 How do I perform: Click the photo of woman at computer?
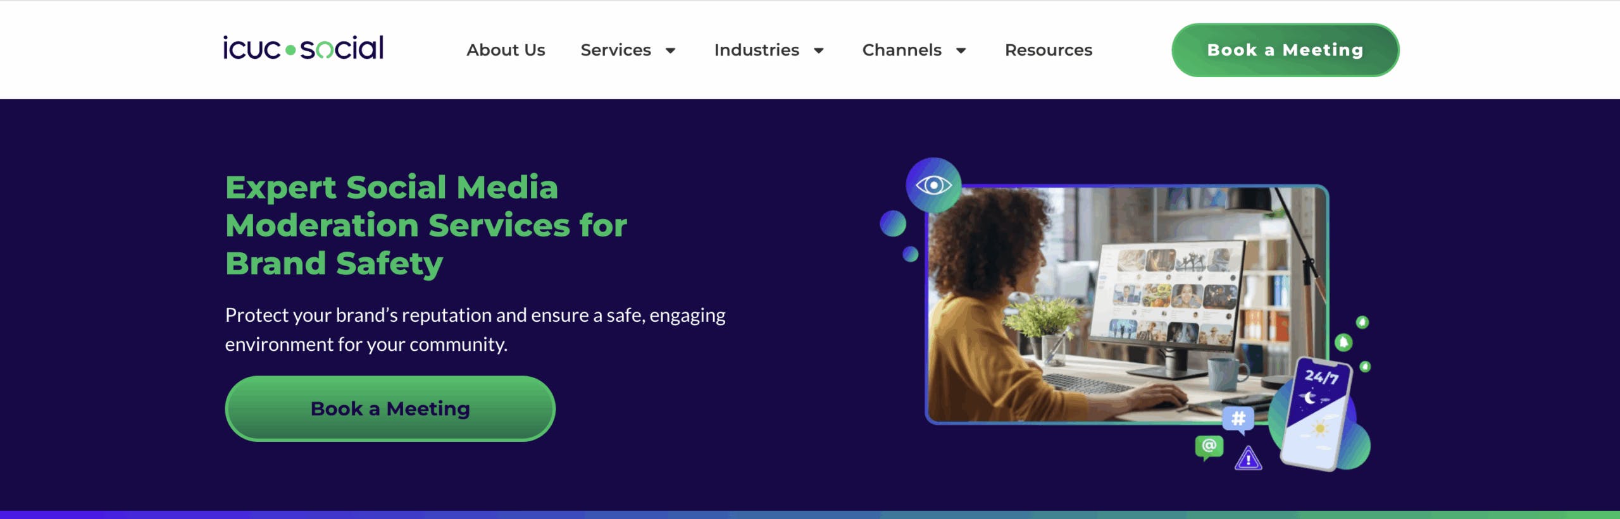tap(1126, 303)
